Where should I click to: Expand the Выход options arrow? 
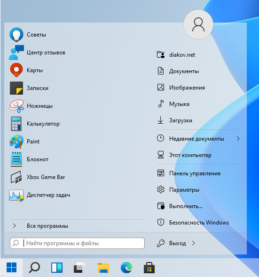194,243
